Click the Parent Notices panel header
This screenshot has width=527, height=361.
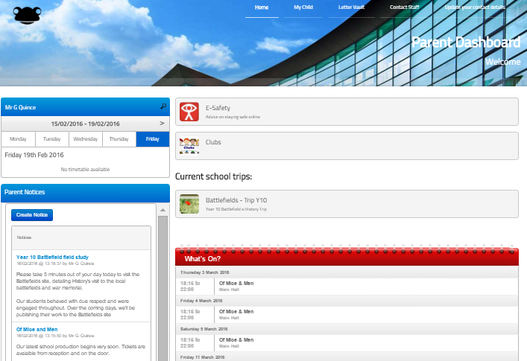coord(86,193)
